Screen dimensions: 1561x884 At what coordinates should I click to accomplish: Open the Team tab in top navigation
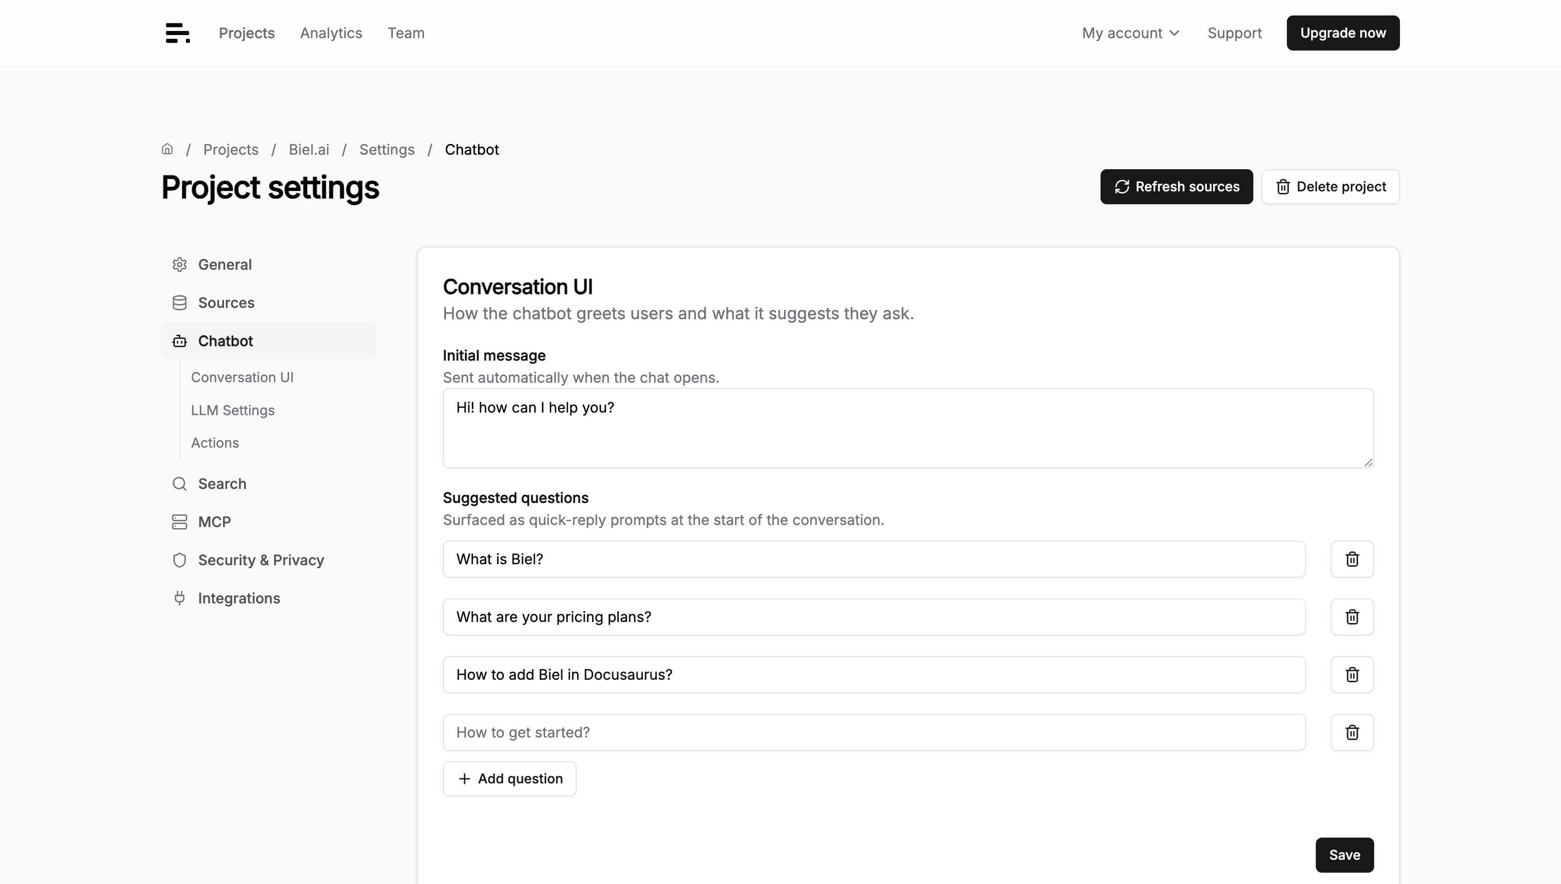[x=406, y=33]
